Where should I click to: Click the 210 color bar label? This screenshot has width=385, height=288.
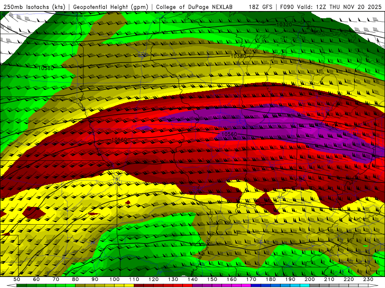tap(329, 279)
